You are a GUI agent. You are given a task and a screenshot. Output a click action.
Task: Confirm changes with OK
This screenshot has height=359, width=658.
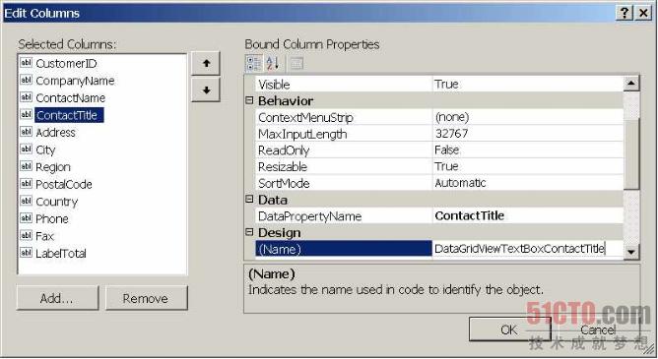coord(509,329)
